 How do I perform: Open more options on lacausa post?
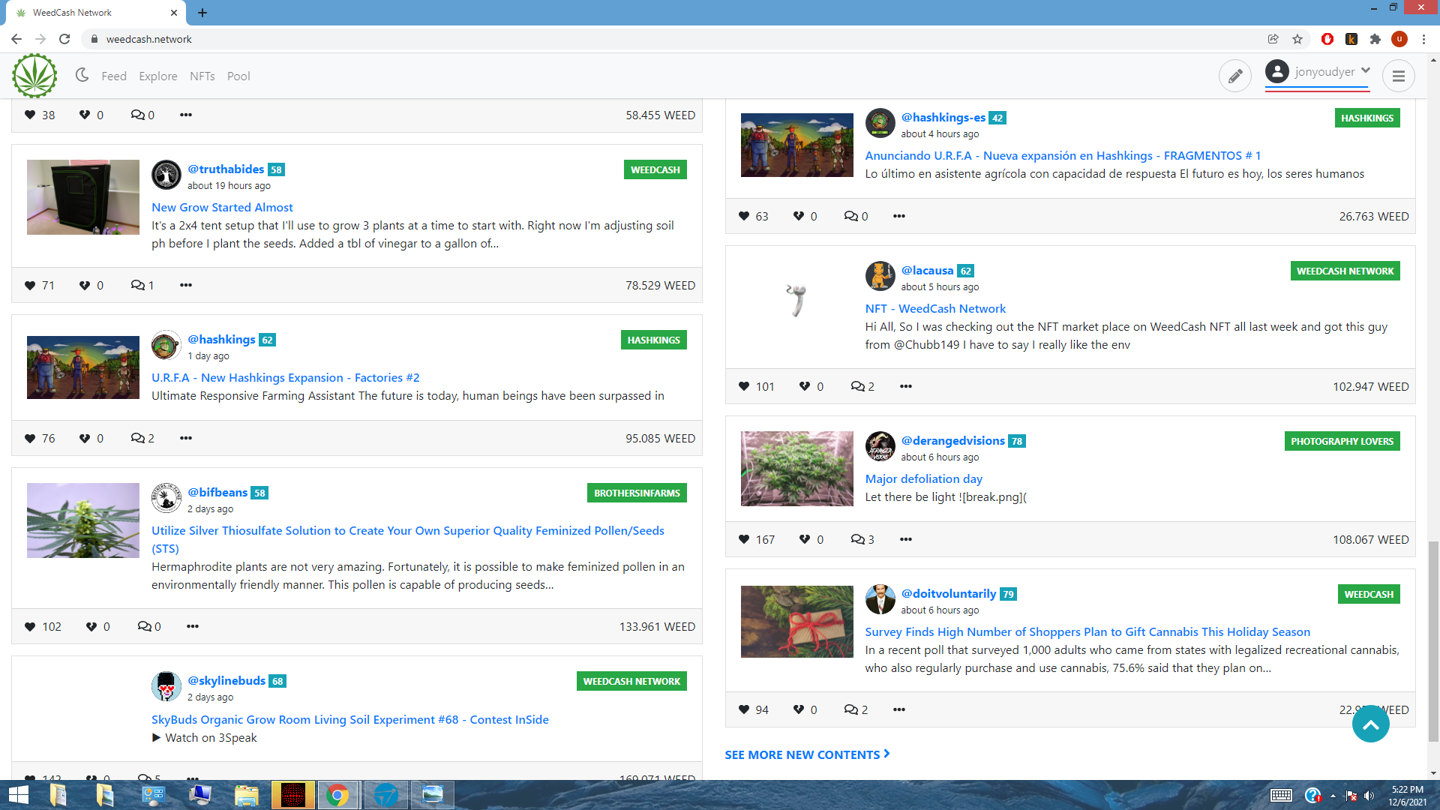tap(906, 386)
